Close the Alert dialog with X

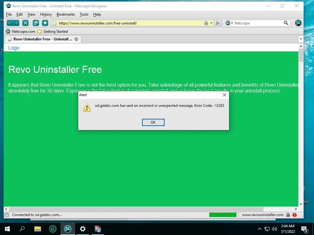coord(224,95)
